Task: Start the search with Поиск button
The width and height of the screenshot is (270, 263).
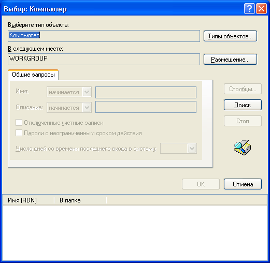Action: pos(243,105)
